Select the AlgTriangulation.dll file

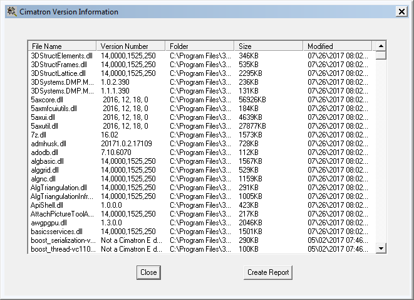[59, 188]
